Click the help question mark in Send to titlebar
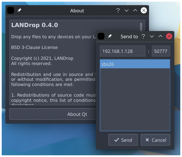 click(x=143, y=36)
